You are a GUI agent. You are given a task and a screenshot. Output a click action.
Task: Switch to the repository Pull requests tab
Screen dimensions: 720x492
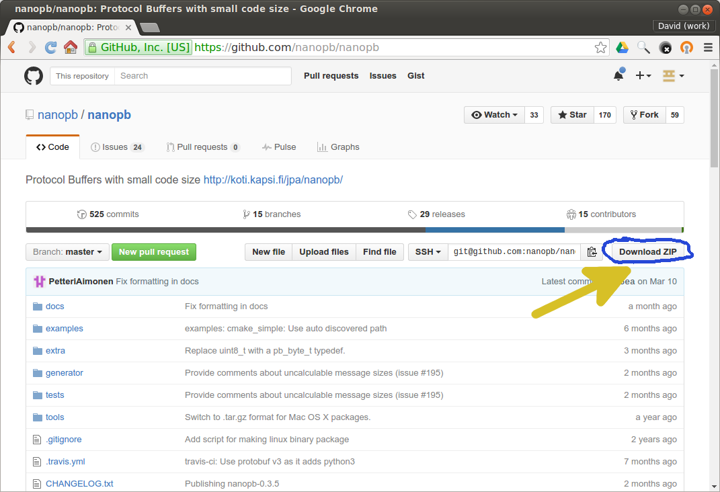203,147
